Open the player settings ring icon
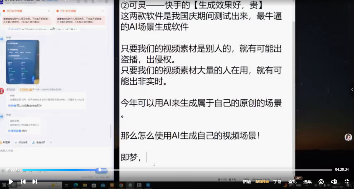This screenshot has height=189, width=354. [321, 182]
